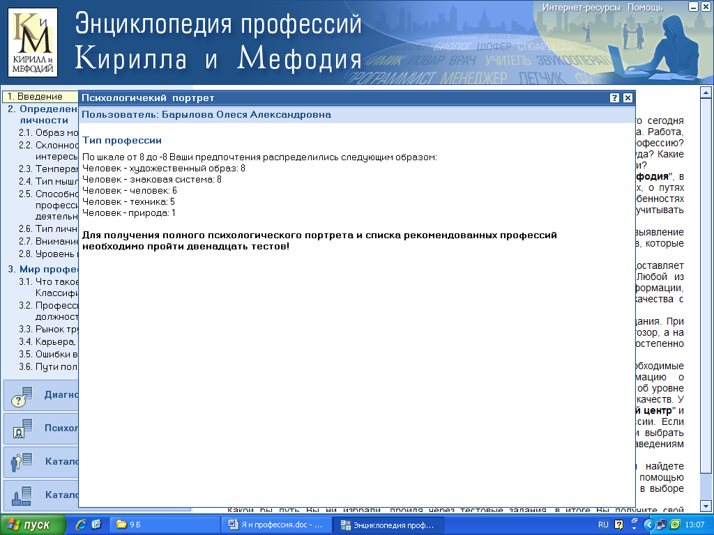714x535 pixels.
Task: Click the green tray icon beside the clock
Action: coord(675,525)
